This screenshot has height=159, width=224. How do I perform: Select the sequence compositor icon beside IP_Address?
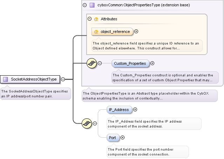coord(87,124)
